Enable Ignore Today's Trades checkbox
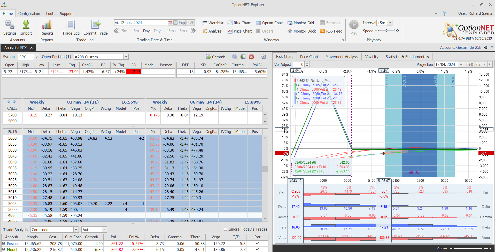The height and width of the screenshot is (252, 495). click(x=225, y=229)
